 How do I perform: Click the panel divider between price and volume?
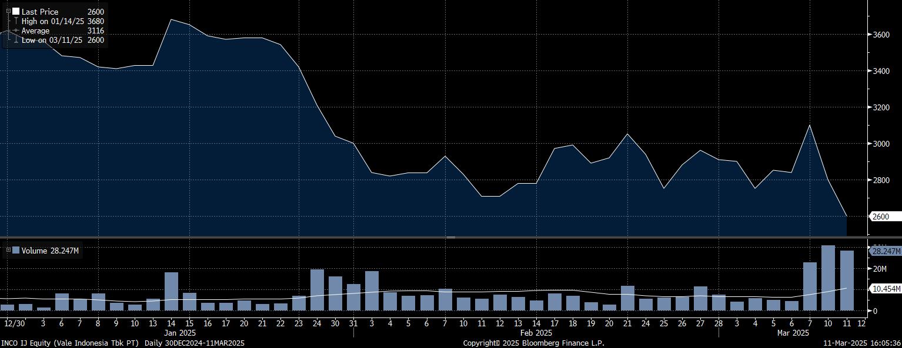[451, 237]
